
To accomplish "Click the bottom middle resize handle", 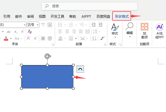I will (47, 88).
